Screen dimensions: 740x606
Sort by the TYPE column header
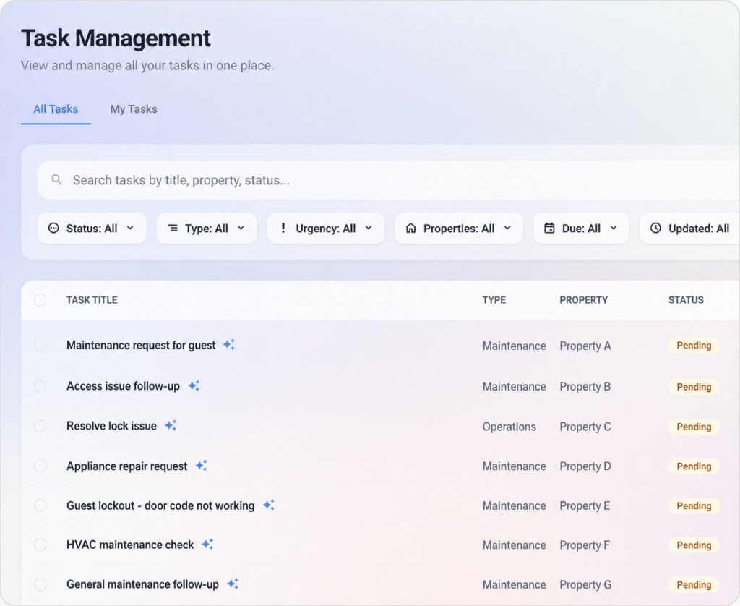click(x=494, y=300)
